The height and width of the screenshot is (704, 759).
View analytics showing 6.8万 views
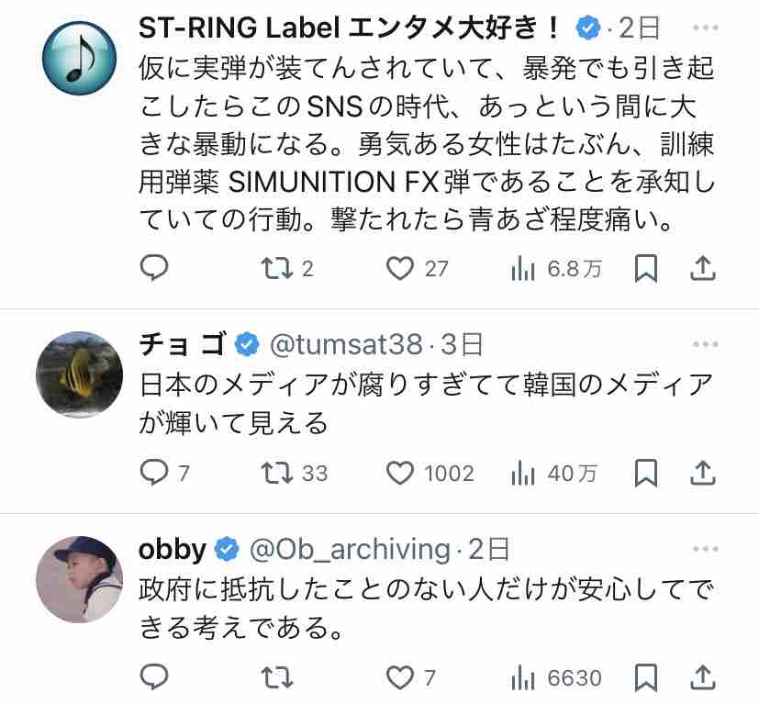556,269
